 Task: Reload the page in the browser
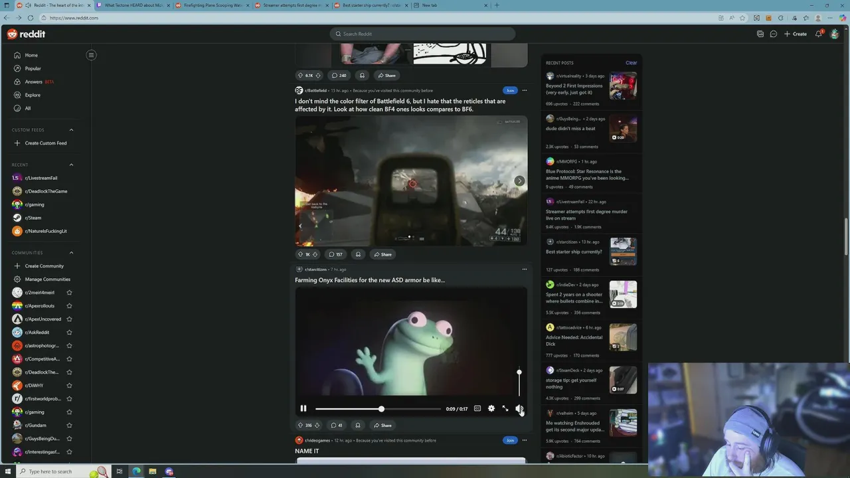pos(31,18)
